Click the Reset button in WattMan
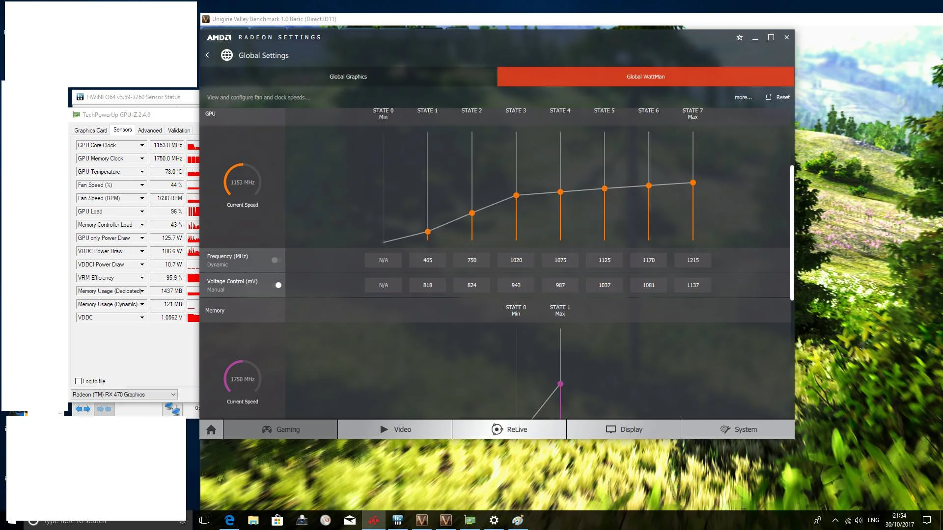This screenshot has height=530, width=943. (x=777, y=97)
